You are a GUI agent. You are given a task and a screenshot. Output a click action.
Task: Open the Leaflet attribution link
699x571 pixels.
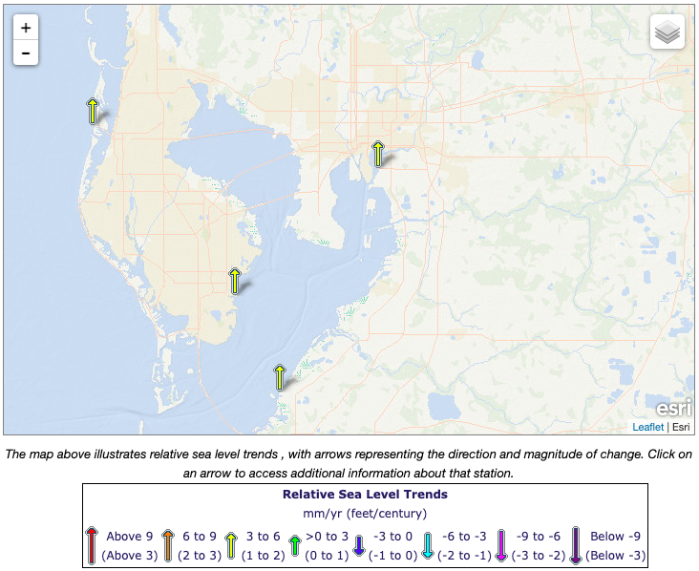pyautogui.click(x=646, y=427)
